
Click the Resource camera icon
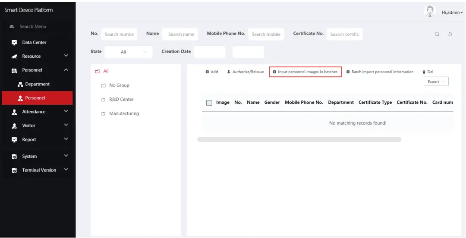coord(14,56)
